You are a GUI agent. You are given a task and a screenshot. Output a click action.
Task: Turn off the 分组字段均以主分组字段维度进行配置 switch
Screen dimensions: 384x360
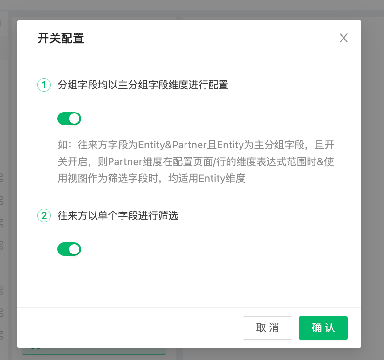pos(69,119)
